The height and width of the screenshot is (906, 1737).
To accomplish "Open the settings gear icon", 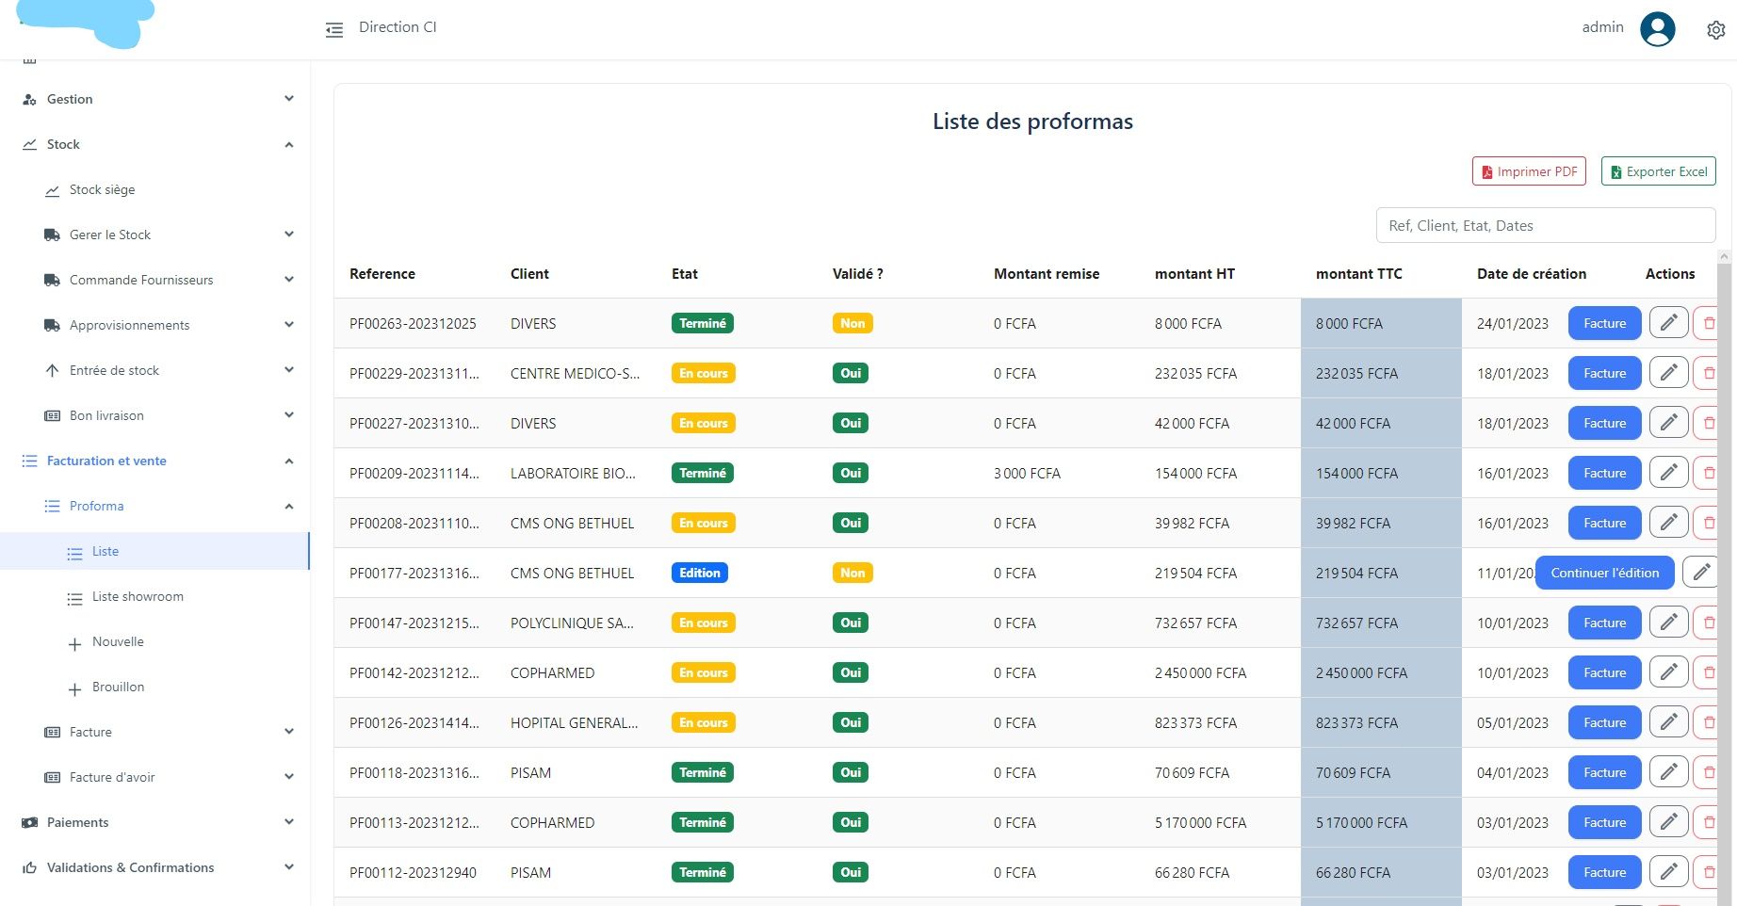I will 1715,30.
